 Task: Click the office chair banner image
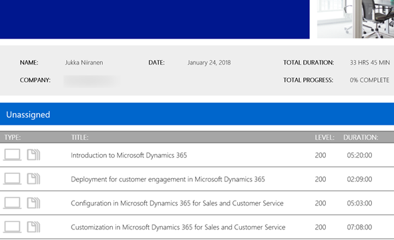(x=355, y=19)
